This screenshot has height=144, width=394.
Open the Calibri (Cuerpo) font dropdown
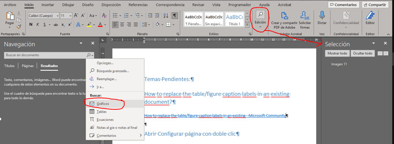click(58, 15)
